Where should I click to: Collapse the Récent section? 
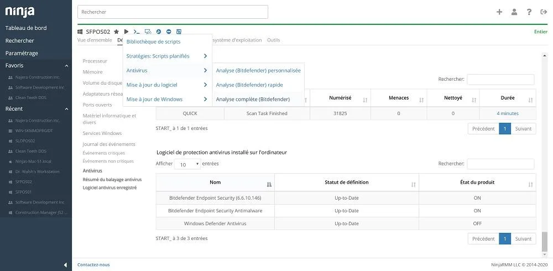point(66,109)
